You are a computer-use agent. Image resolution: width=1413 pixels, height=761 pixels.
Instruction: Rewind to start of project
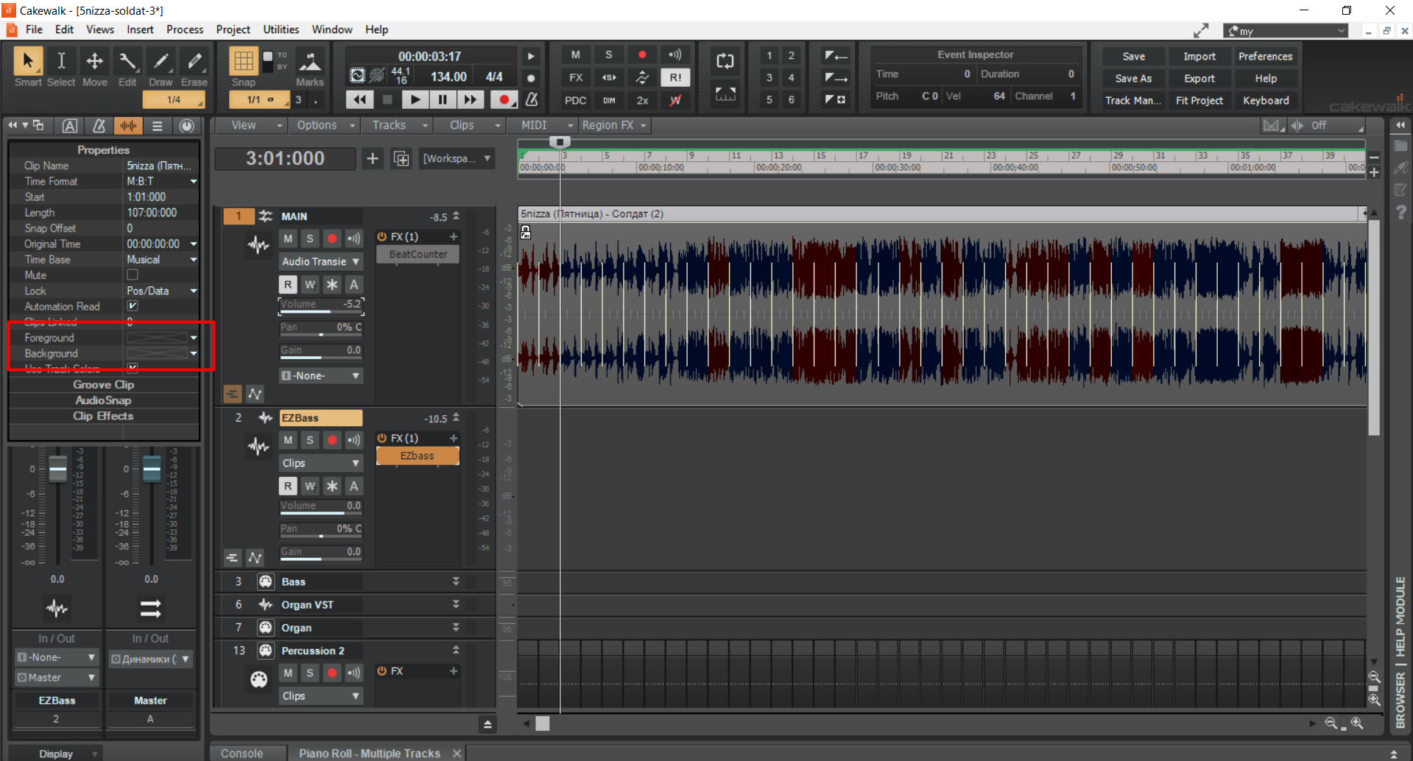coord(360,99)
